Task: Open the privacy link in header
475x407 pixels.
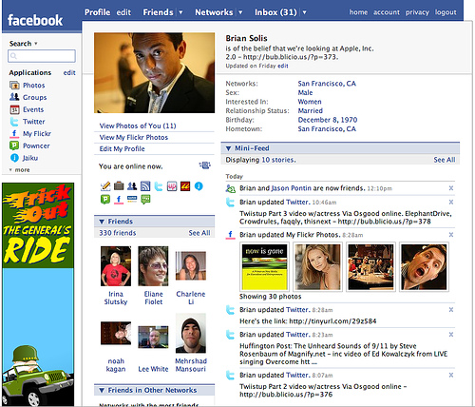Action: click(417, 12)
